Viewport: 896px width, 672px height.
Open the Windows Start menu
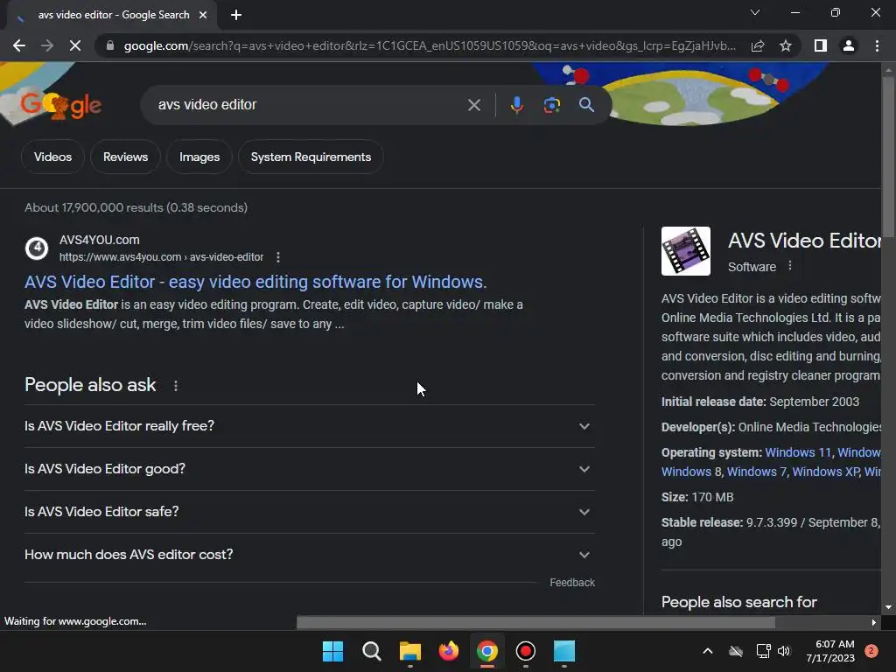pyautogui.click(x=332, y=651)
